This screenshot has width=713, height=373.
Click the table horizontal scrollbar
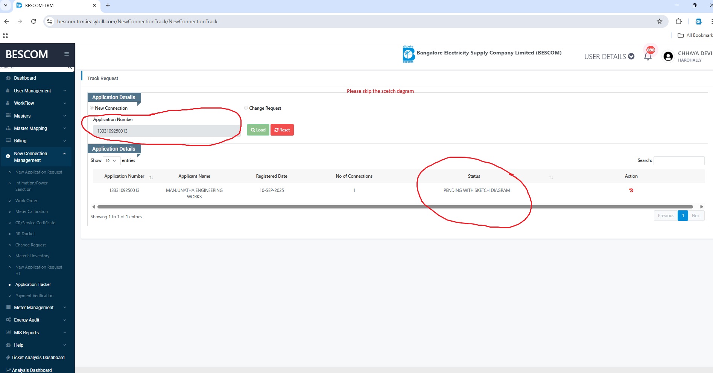[395, 207]
